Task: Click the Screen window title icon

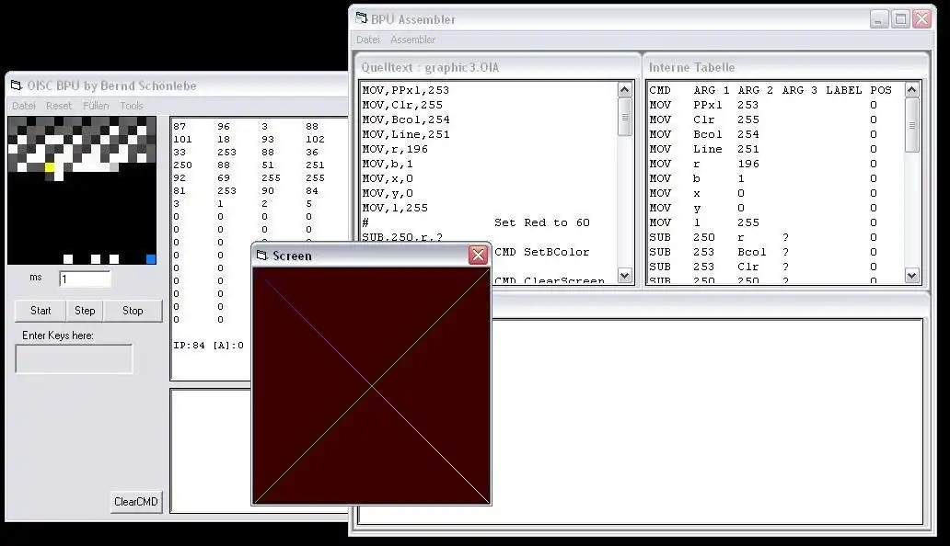Action: (261, 256)
